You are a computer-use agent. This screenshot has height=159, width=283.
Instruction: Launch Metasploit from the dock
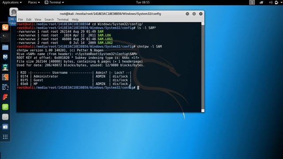click(5, 57)
